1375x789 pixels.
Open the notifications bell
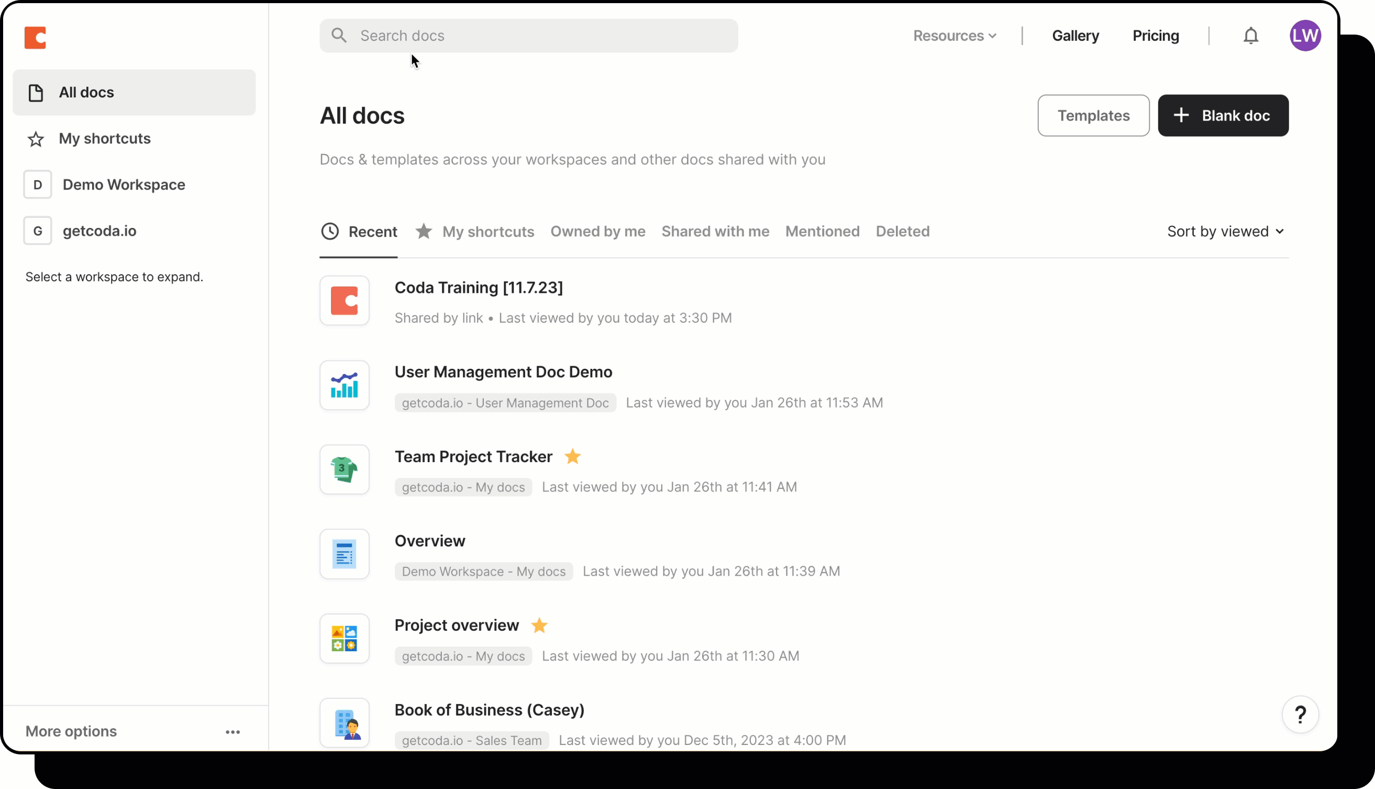point(1250,36)
